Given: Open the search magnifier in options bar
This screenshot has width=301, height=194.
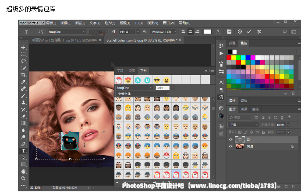Looking at the screenshot, I should [284, 31].
